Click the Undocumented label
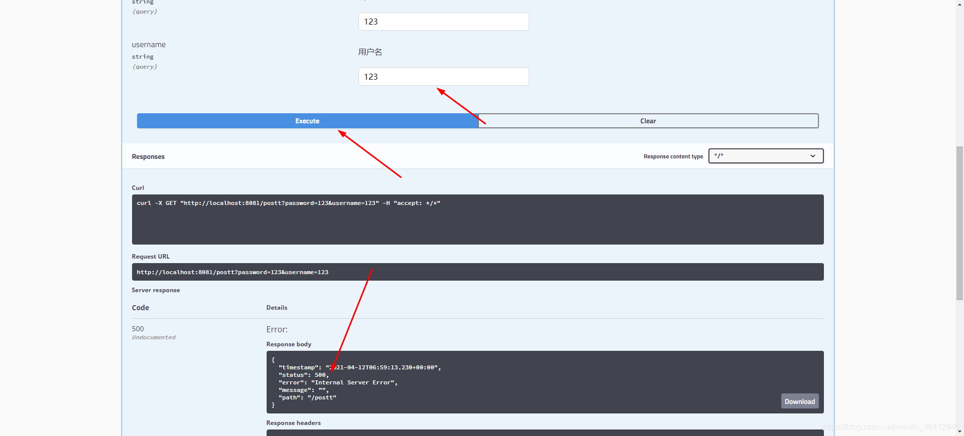 click(x=154, y=337)
